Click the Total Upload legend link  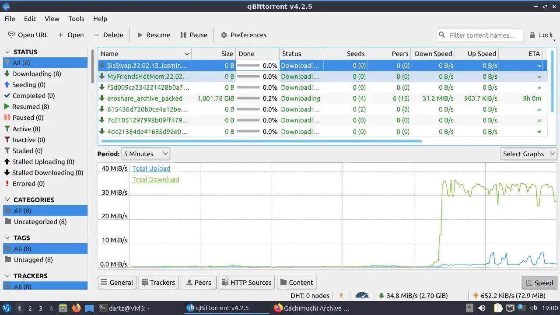tap(151, 168)
